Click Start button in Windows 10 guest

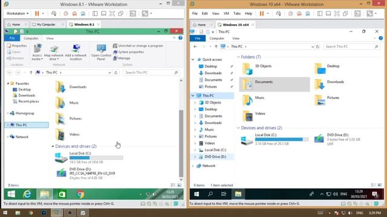tap(197, 194)
